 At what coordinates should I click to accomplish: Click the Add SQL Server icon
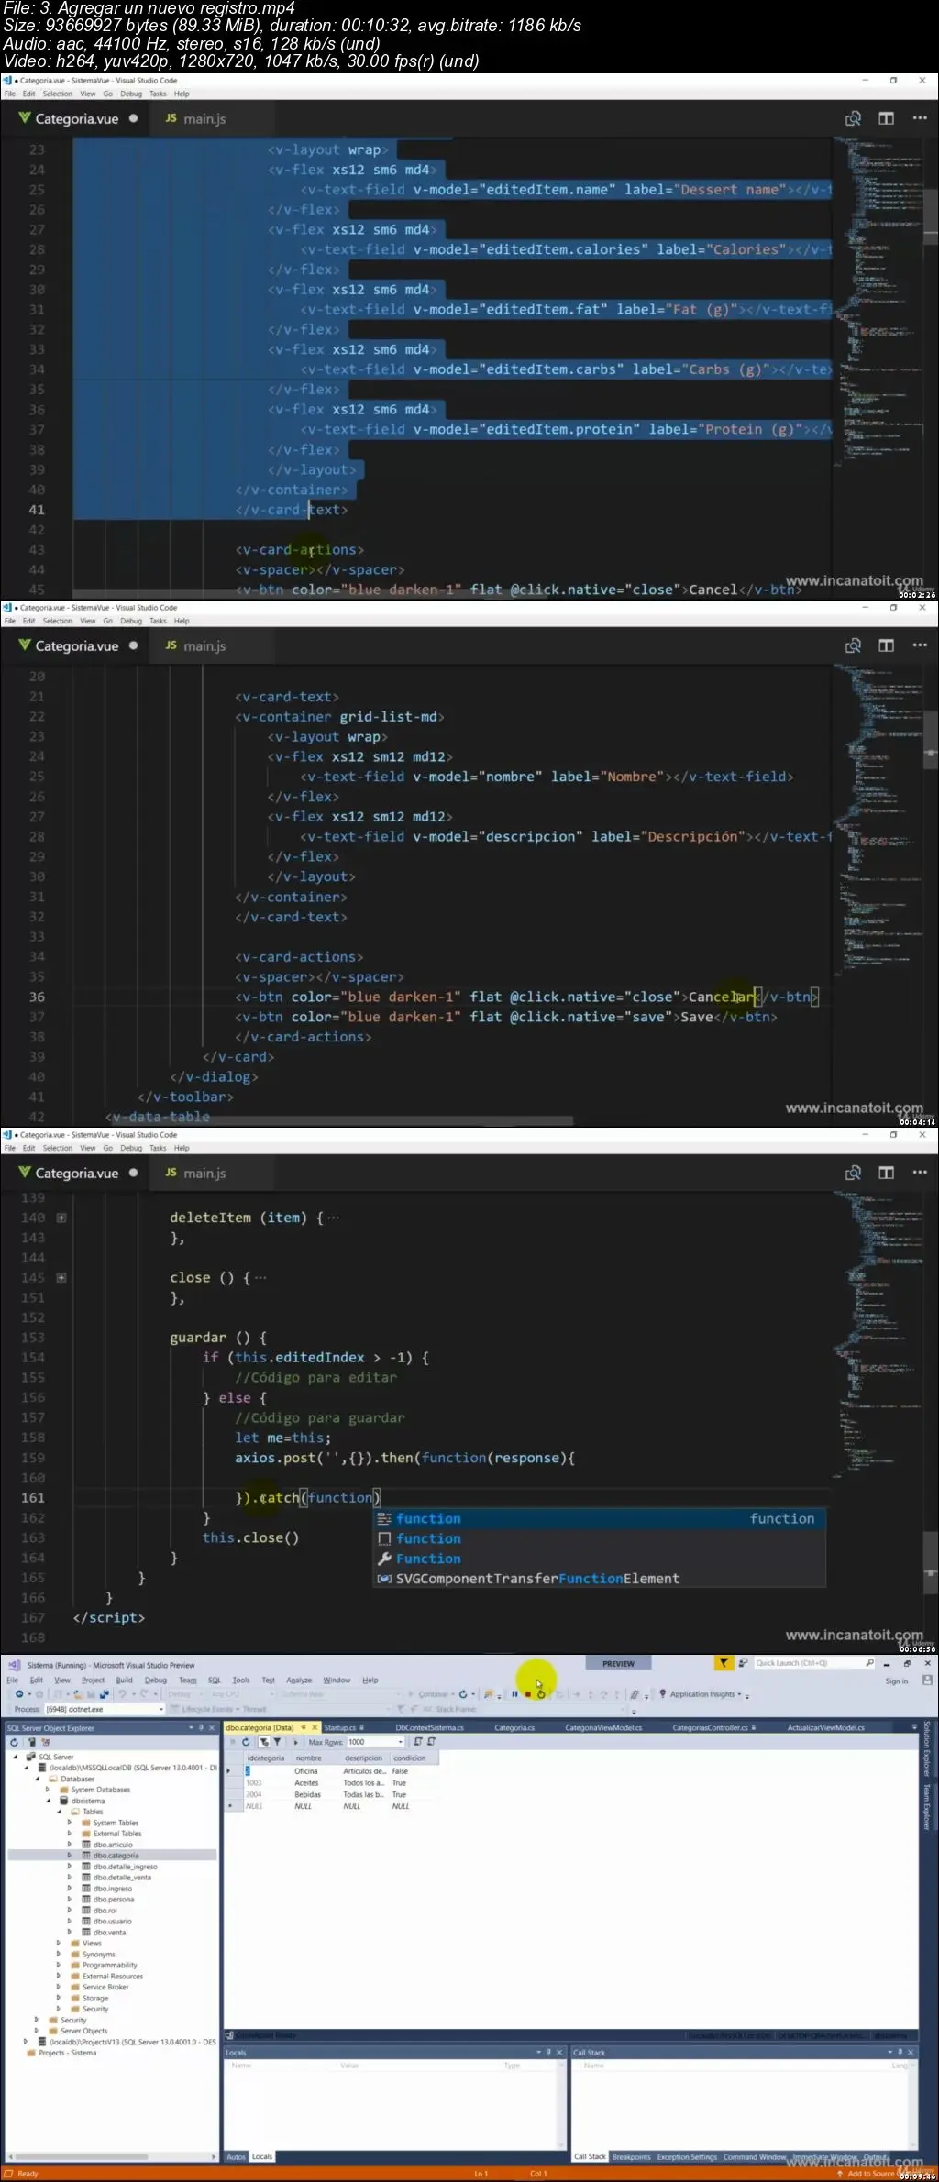31,1742
